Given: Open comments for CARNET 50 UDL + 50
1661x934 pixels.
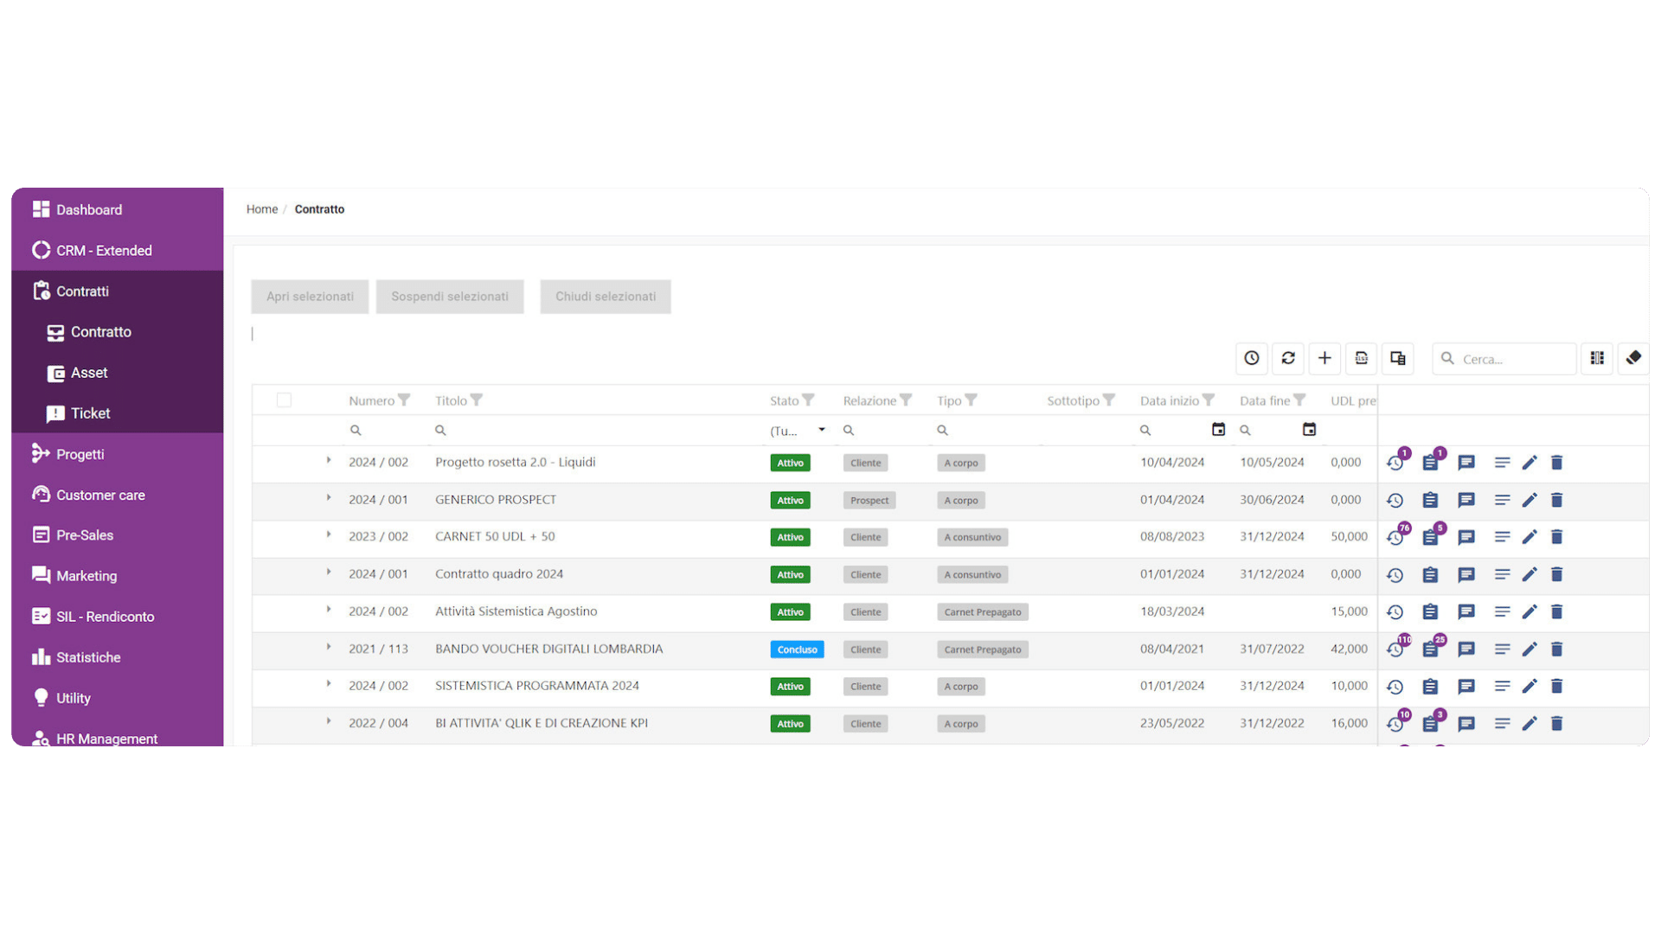Looking at the screenshot, I should [1466, 537].
